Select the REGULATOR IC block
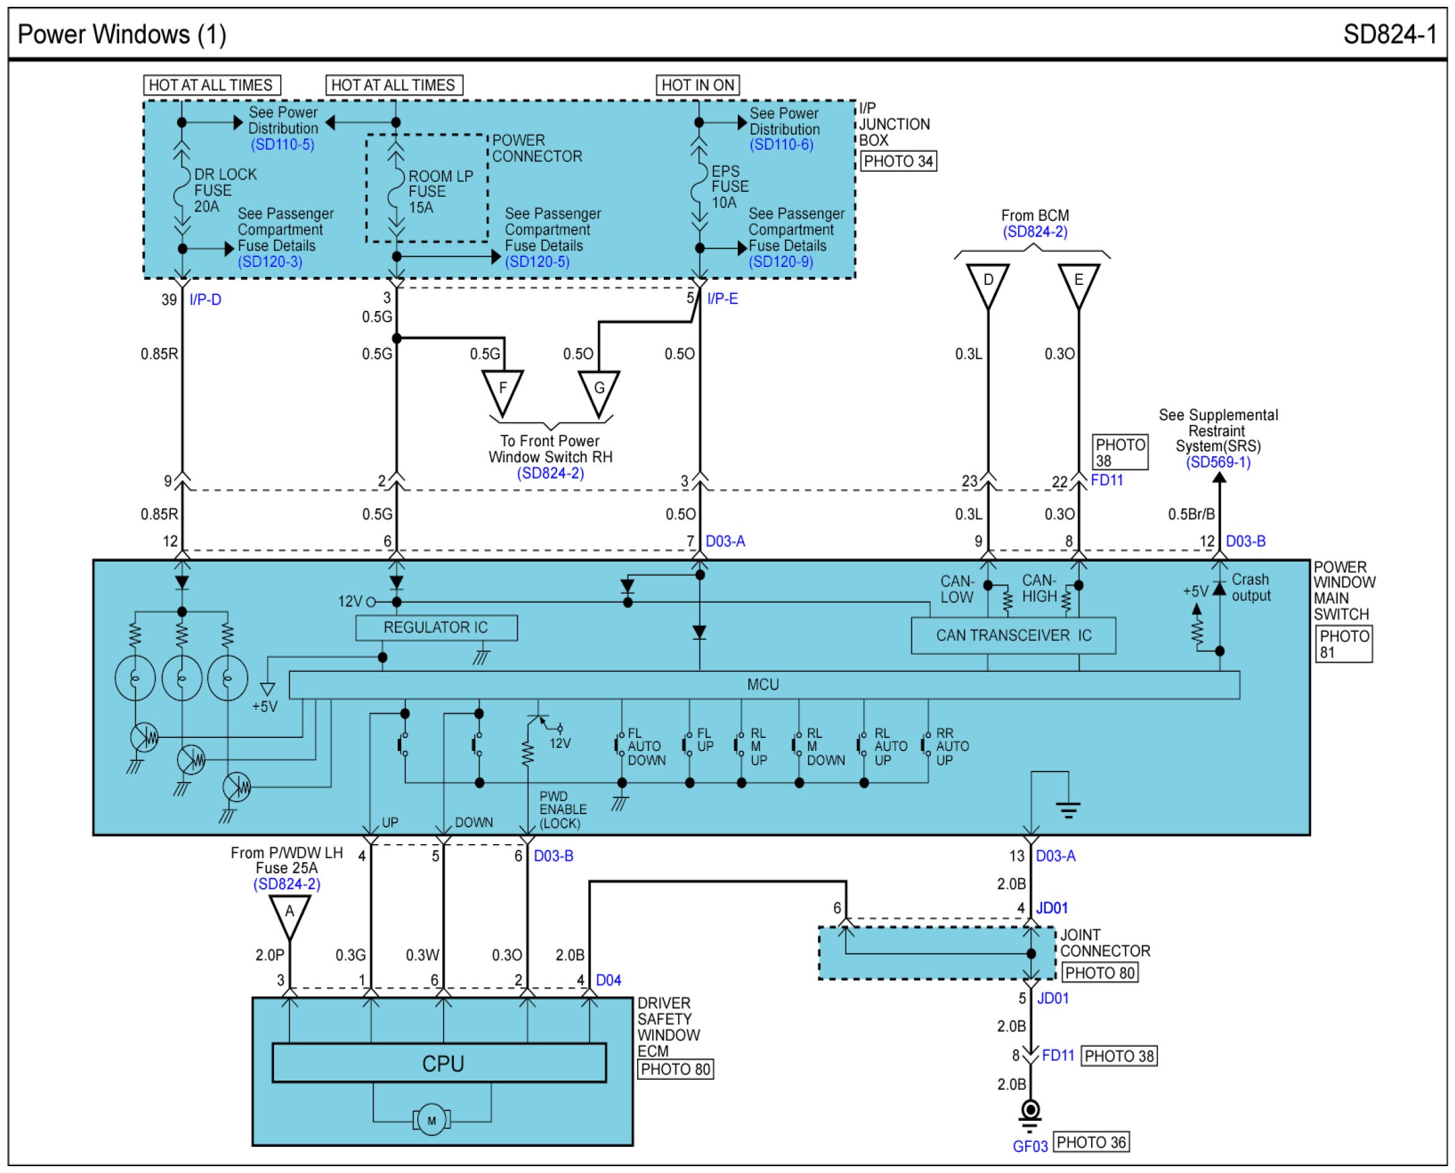Screen dimensions: 1455x1173 pyautogui.click(x=436, y=627)
